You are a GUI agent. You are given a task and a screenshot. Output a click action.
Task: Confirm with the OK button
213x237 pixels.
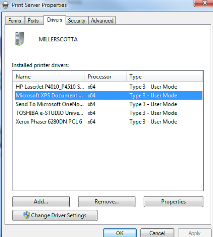[x=120, y=233]
